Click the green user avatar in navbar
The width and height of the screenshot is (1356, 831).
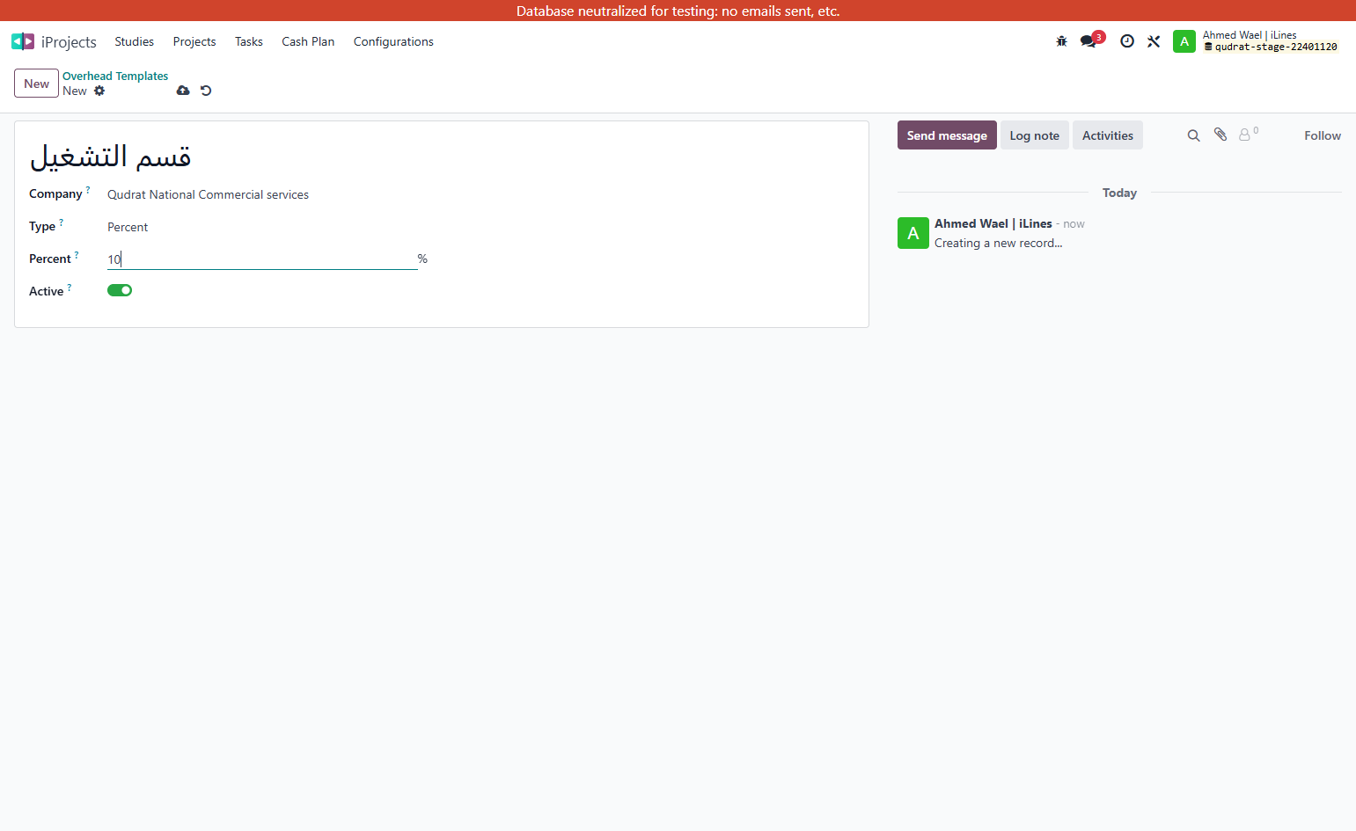tap(1184, 41)
